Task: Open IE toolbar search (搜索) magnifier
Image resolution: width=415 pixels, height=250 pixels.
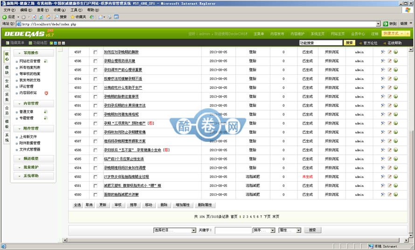Action: tap(56, 17)
